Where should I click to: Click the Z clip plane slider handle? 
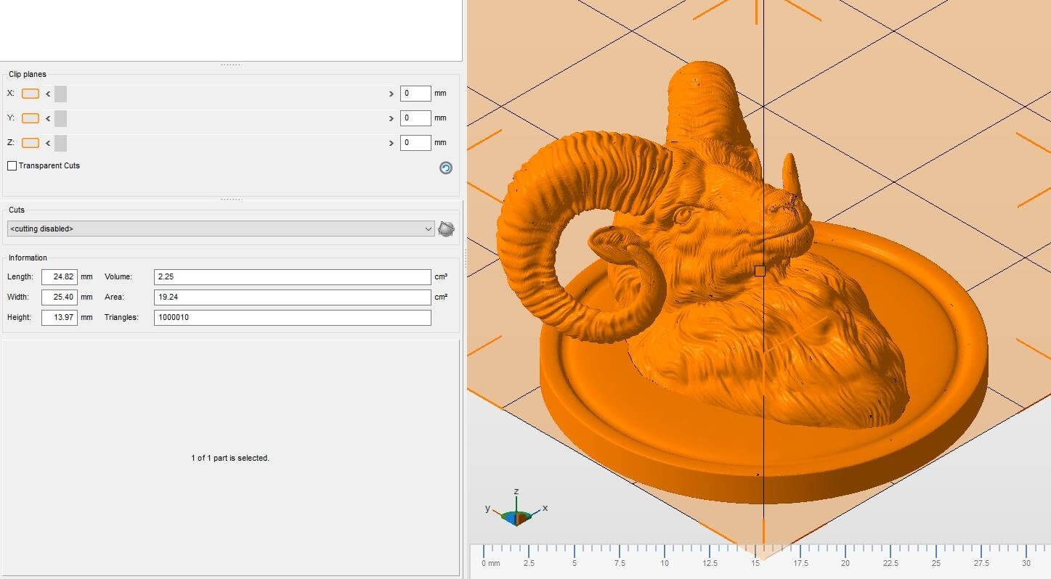(60, 143)
